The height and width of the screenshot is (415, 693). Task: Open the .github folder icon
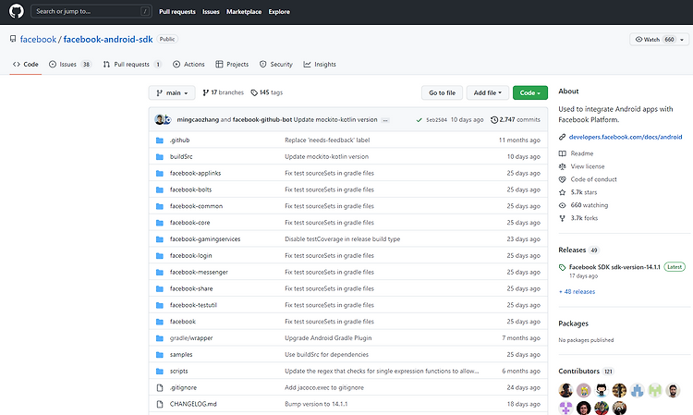tap(160, 140)
